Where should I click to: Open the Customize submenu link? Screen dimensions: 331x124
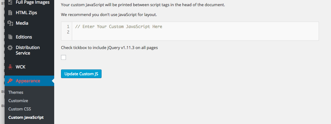click(18, 101)
